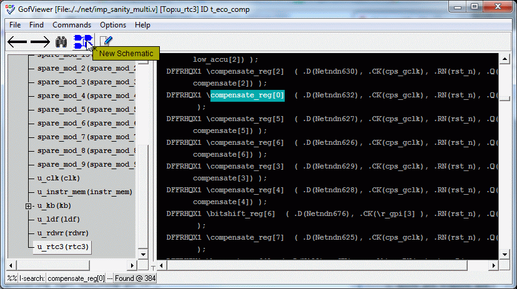Select the u_rdwr(rdwr) tree entry
The image size is (517, 289).
(x=62, y=233)
